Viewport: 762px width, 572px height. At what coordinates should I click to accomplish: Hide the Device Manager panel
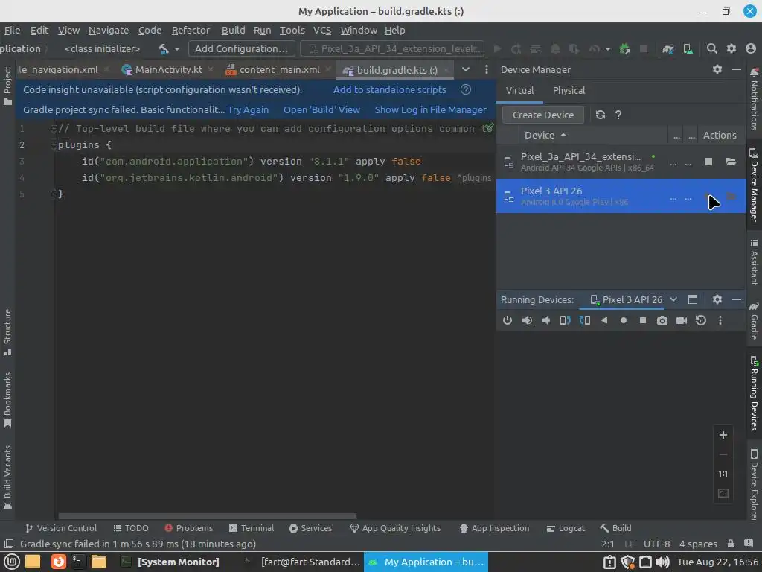[x=737, y=69]
